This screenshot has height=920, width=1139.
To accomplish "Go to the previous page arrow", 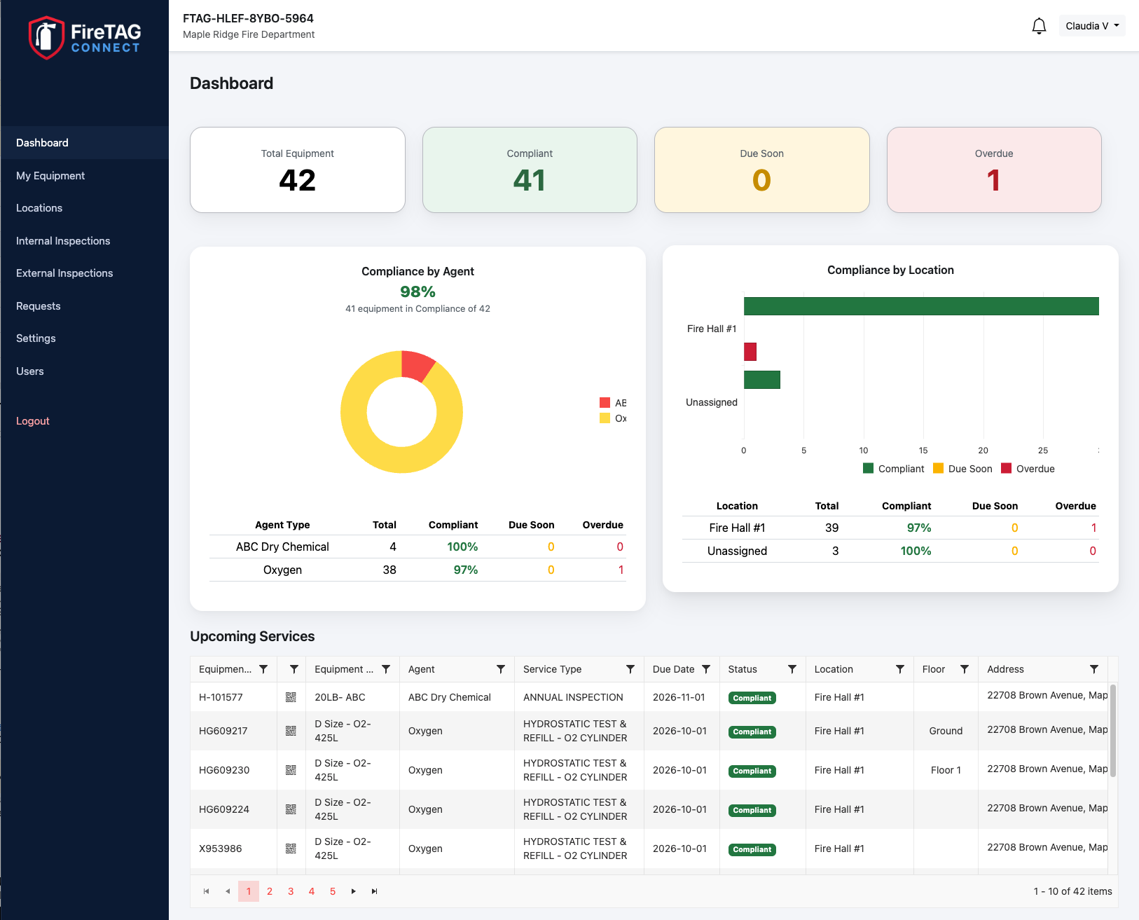I will (x=228, y=891).
